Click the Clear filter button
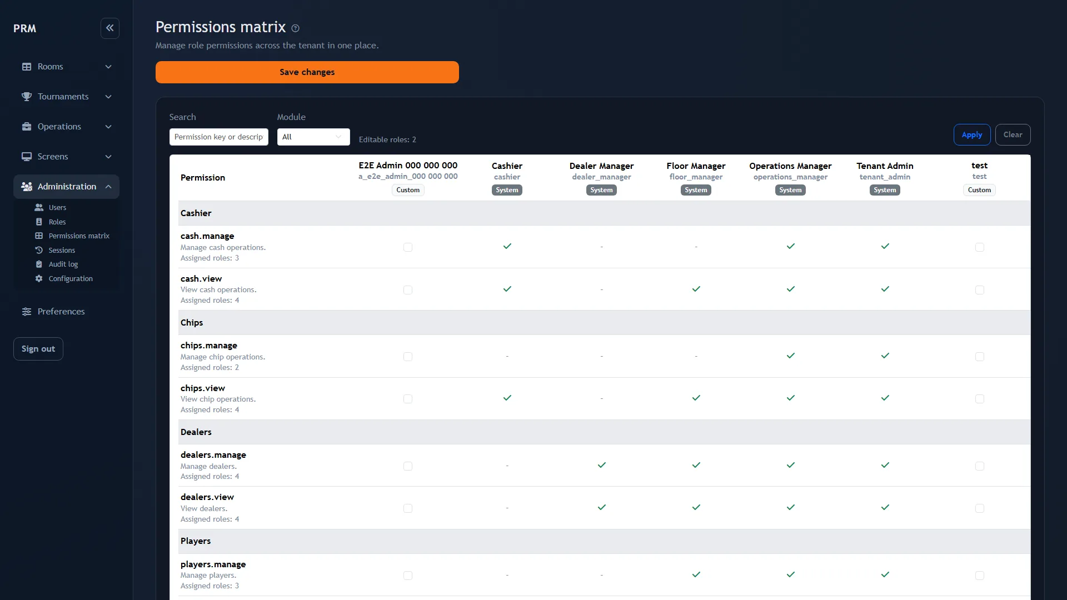The image size is (1067, 600). pos(1013,134)
